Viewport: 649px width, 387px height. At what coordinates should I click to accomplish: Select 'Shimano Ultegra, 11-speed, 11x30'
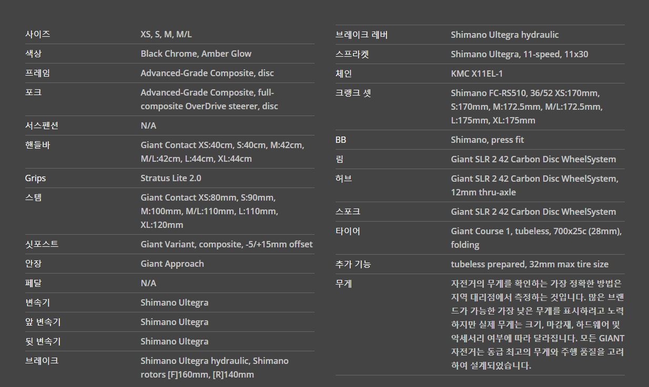click(520, 54)
